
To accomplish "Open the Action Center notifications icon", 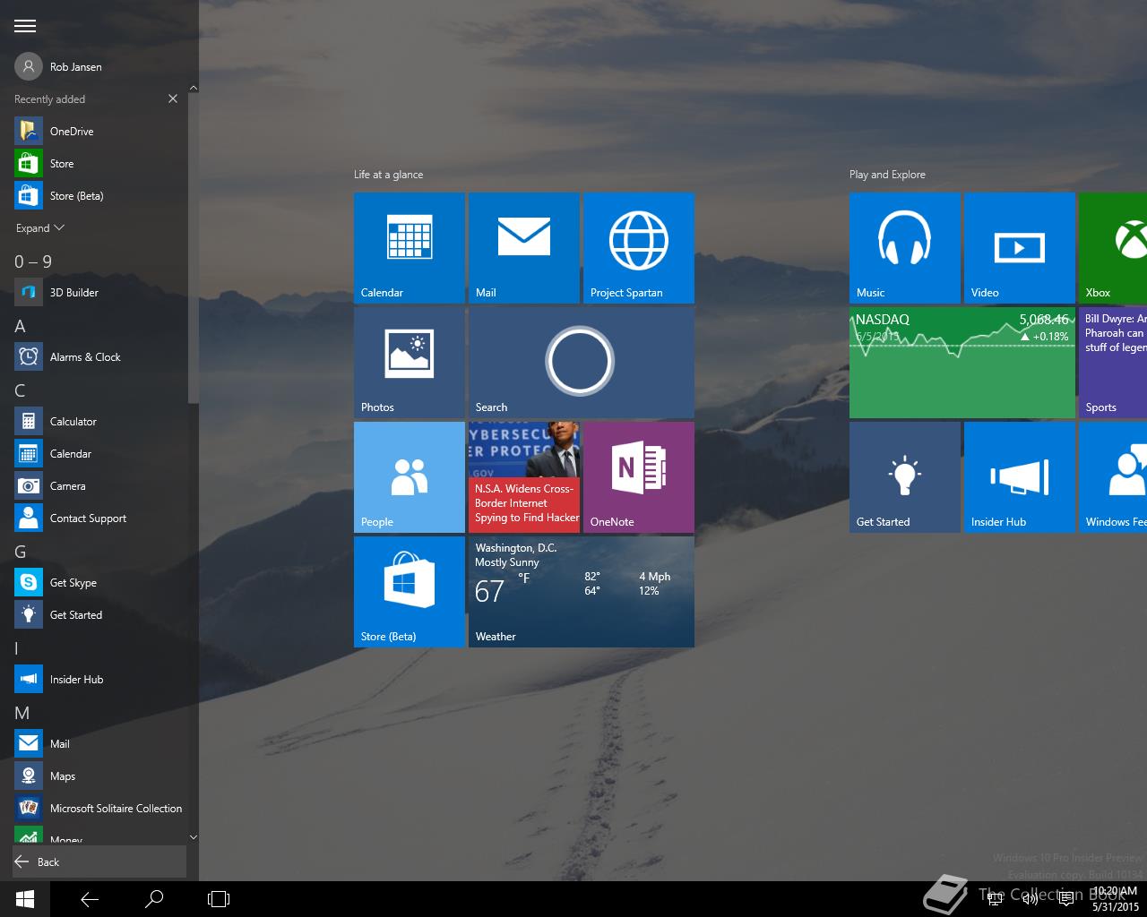I will point(1066,899).
